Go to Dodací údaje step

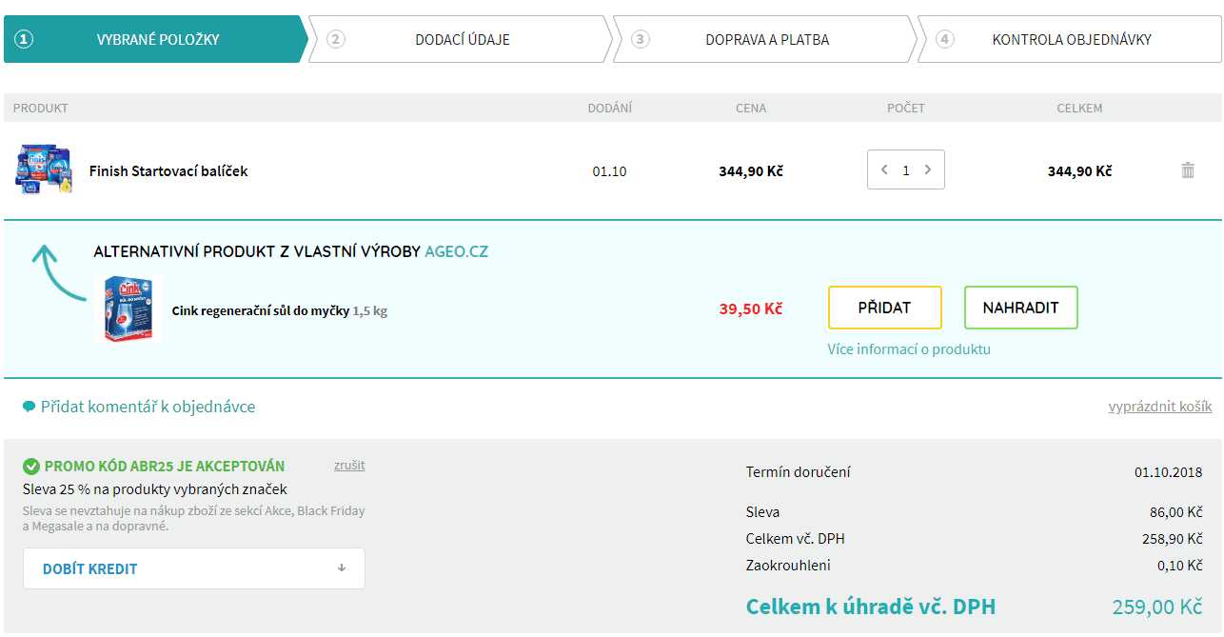[462, 40]
